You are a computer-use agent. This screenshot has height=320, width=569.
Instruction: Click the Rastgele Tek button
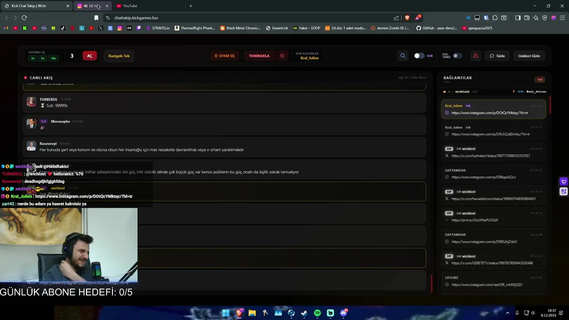click(x=119, y=56)
